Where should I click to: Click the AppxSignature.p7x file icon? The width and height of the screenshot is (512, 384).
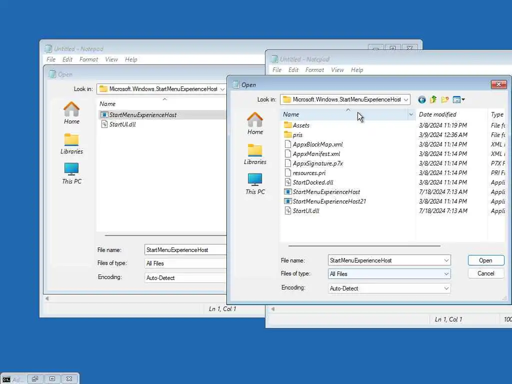coord(287,163)
